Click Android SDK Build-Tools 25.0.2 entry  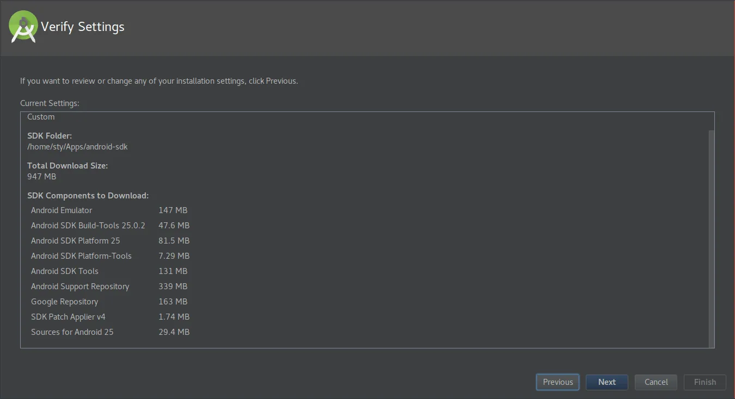click(88, 226)
